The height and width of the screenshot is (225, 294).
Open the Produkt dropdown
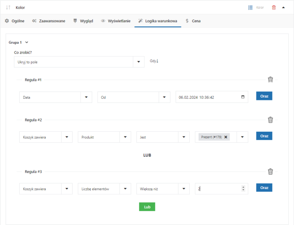click(104, 137)
